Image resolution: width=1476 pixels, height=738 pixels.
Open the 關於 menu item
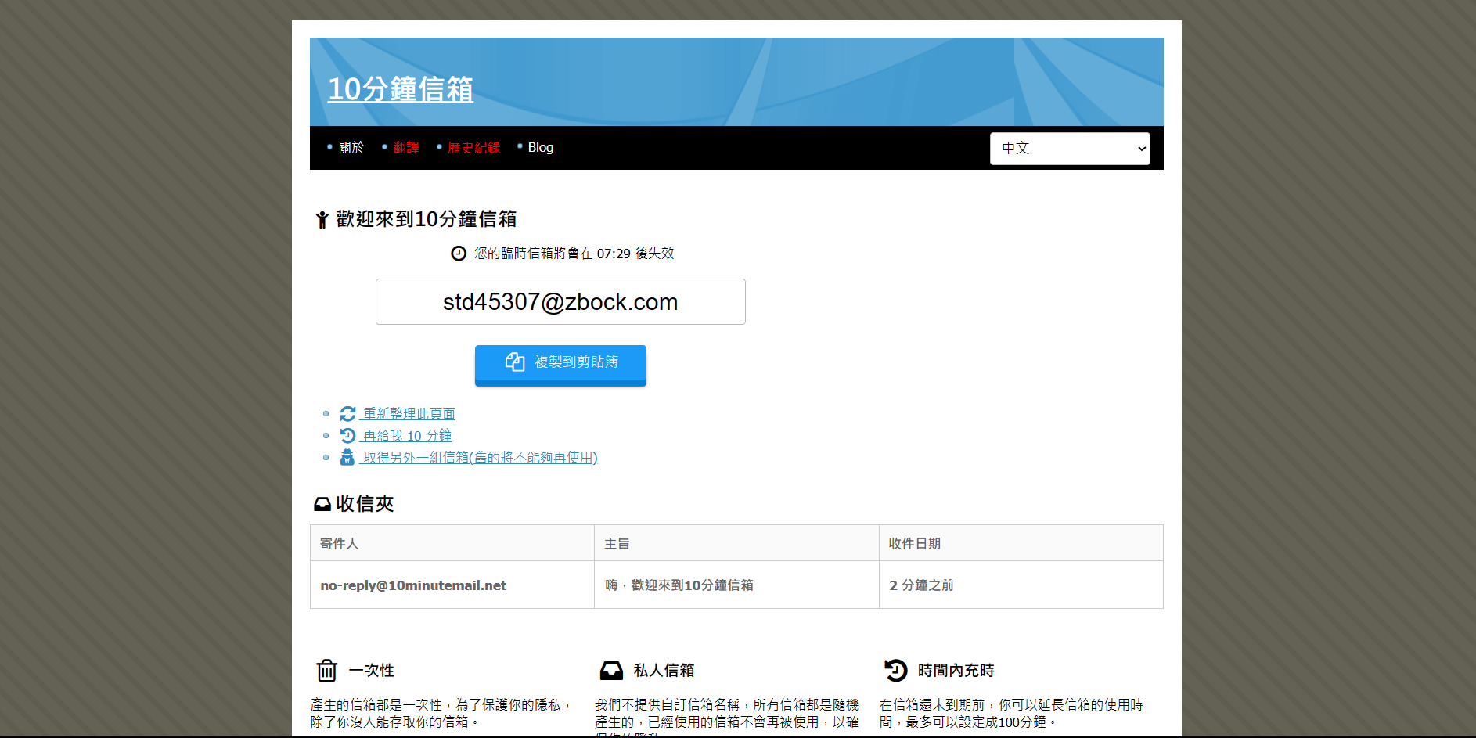pyautogui.click(x=351, y=148)
